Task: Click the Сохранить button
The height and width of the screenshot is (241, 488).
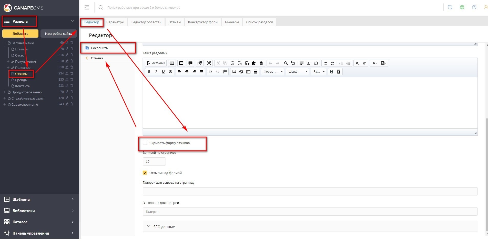Action: (x=99, y=48)
